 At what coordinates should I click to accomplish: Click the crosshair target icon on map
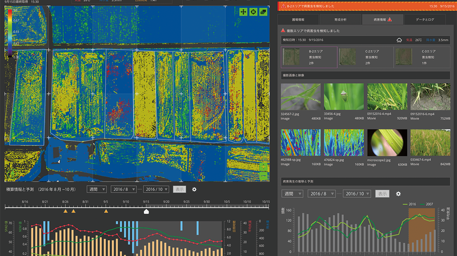click(253, 11)
